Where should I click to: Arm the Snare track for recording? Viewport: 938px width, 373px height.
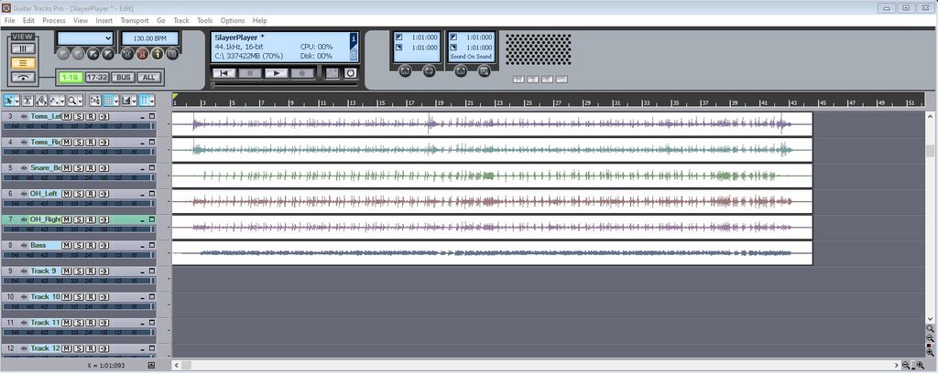(x=91, y=167)
